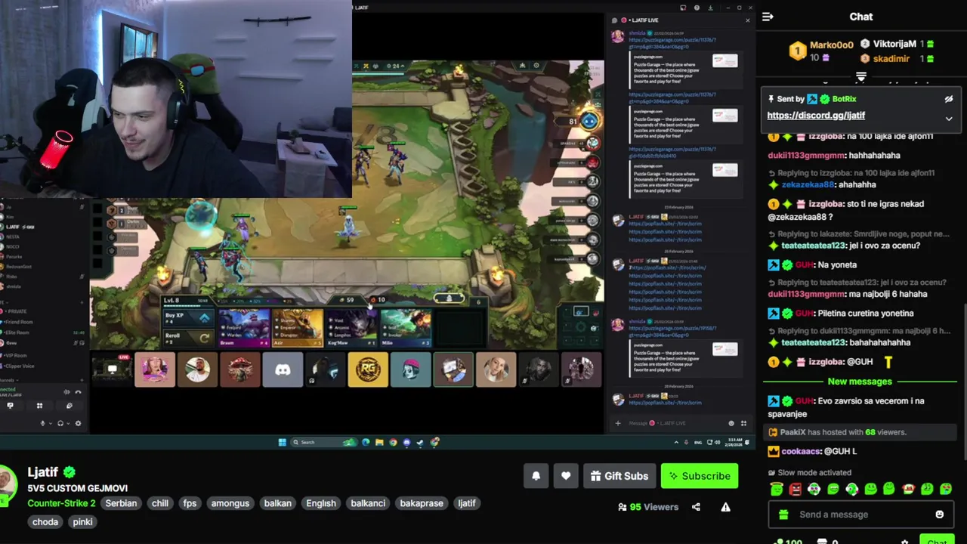The height and width of the screenshot is (544, 967).
Task: Select the mushroom avatar tile in call
Action: tap(240, 370)
